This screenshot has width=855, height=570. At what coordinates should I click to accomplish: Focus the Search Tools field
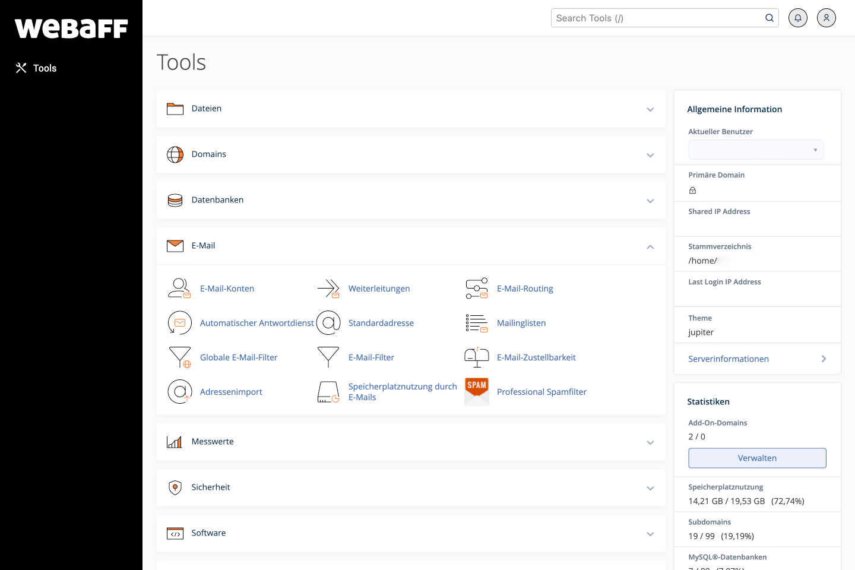(658, 18)
